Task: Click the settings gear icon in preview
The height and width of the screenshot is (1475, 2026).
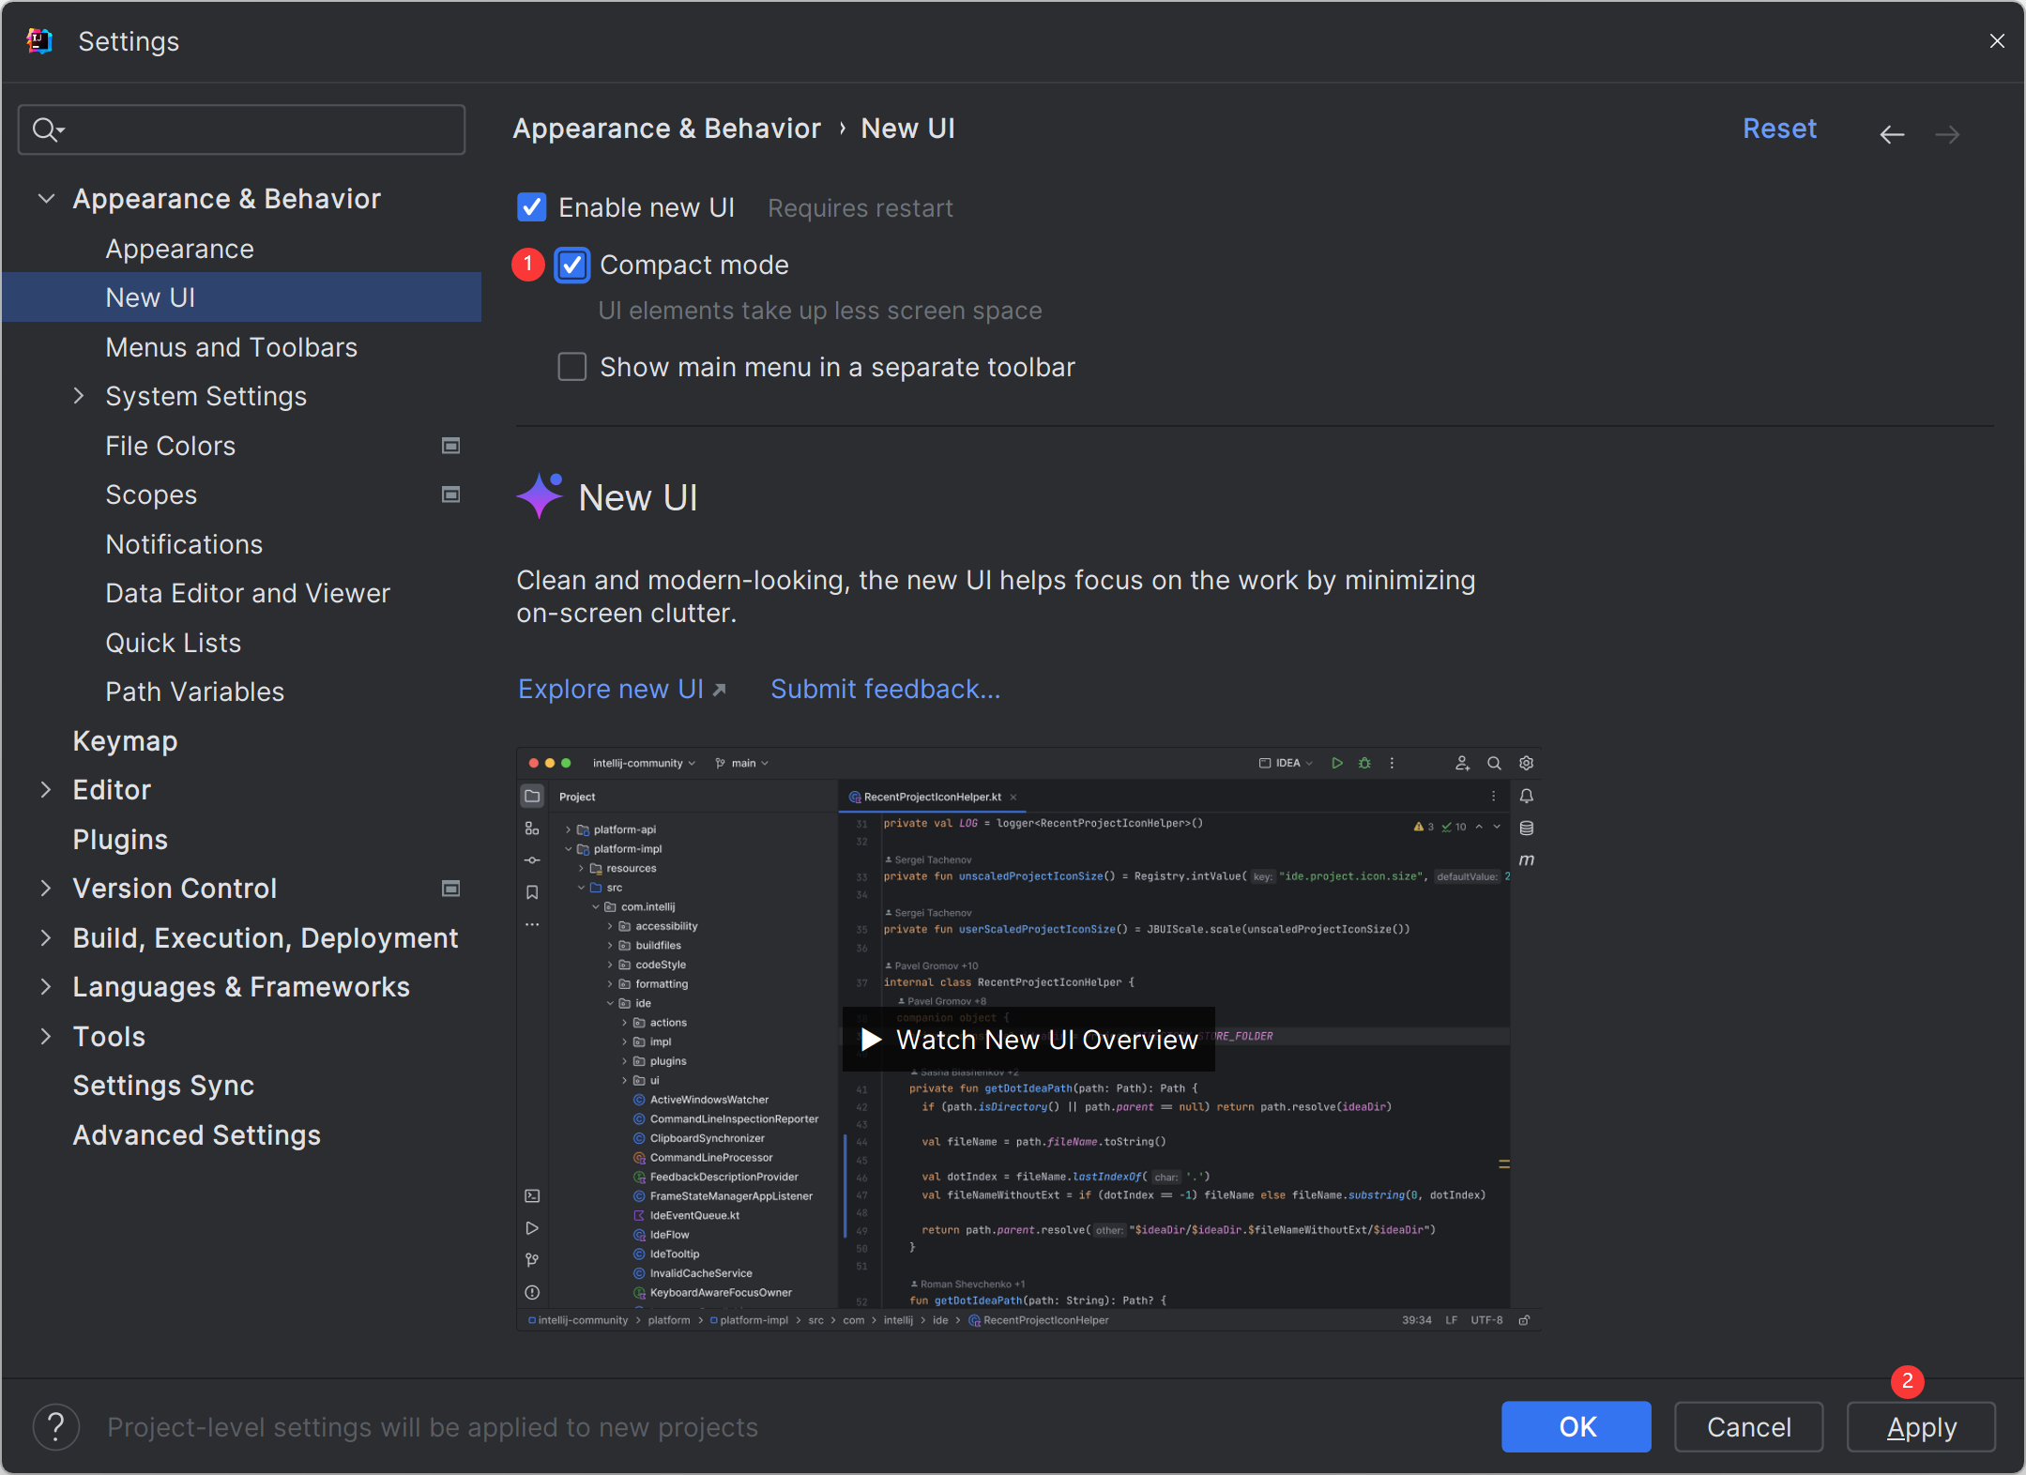Action: [x=1526, y=763]
